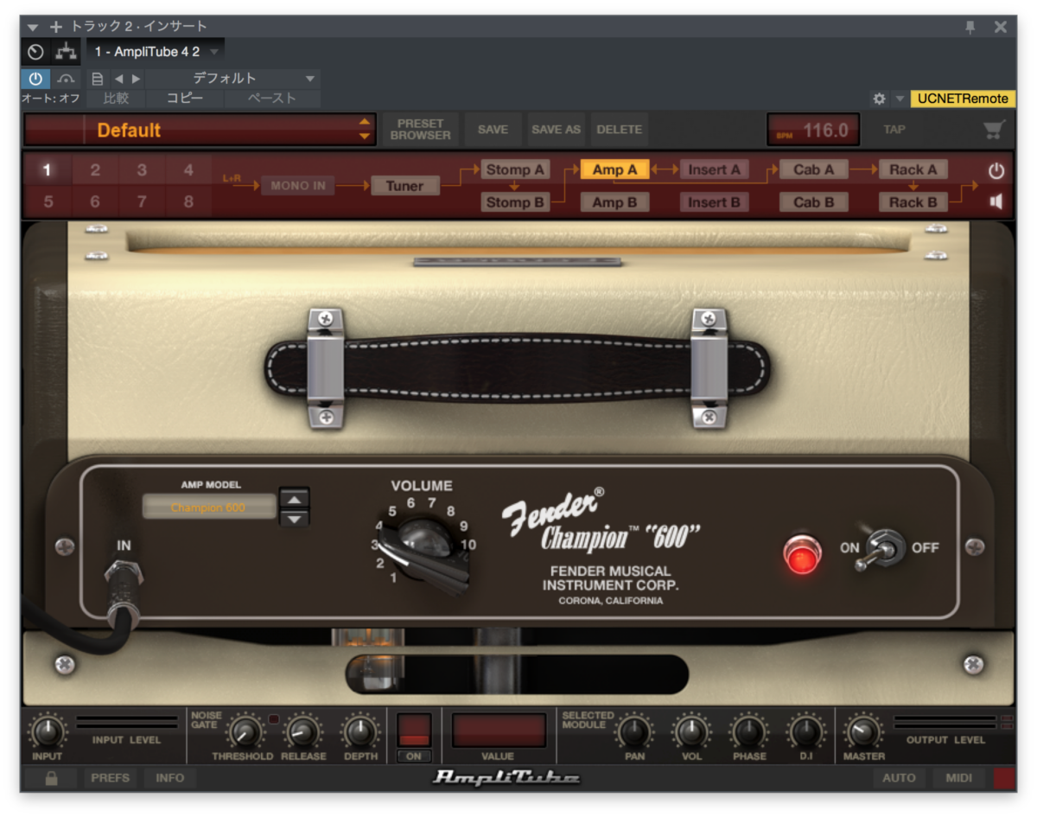Select the Rack B module
Image resolution: width=1037 pixels, height=817 pixels.
click(913, 202)
